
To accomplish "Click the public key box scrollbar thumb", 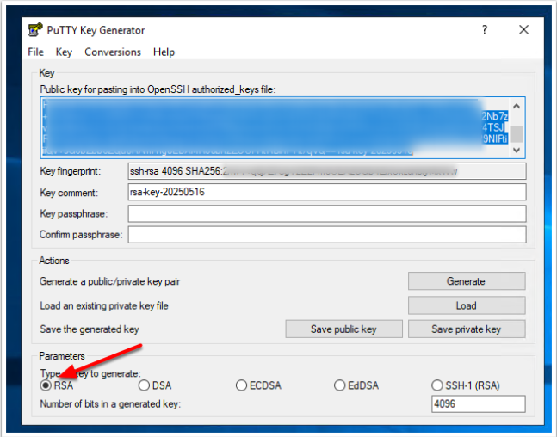I will click(x=517, y=134).
